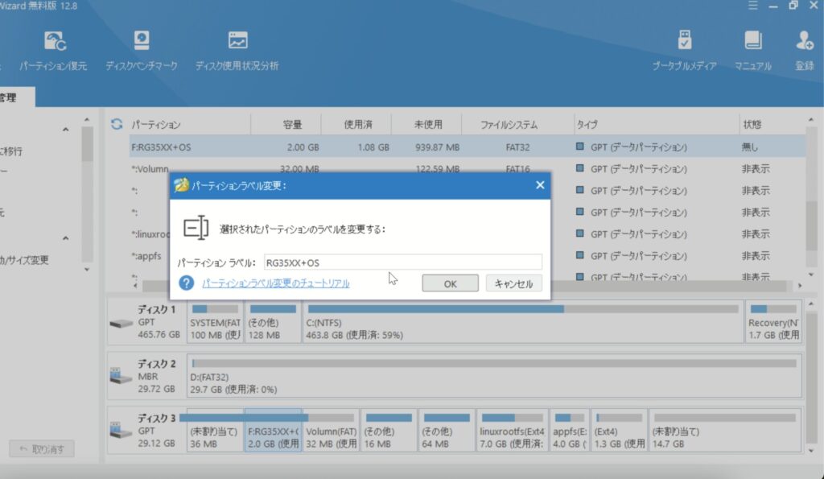Select the ディスク 1 drive icon
Image resolution: width=824 pixels, height=479 pixels.
[121, 324]
